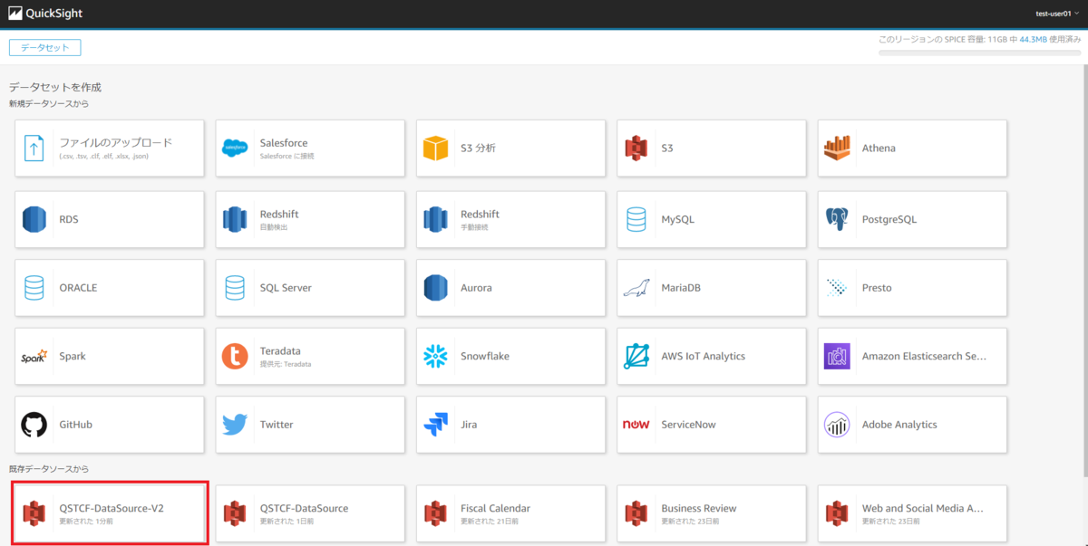This screenshot has width=1088, height=546.
Task: Click the AWS IoT Analytics icon
Action: 636,356
